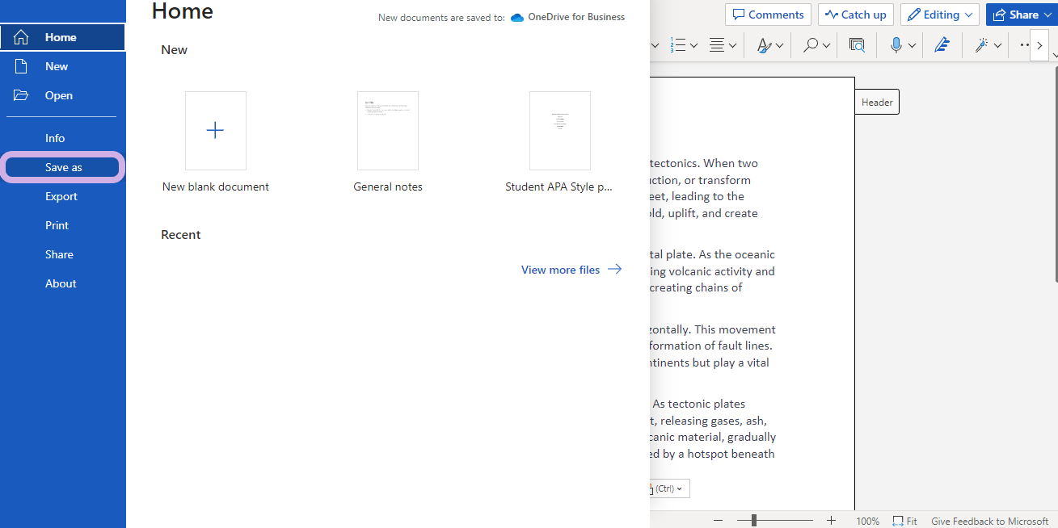Screen dimensions: 1058x528
Task: Expand the numbered list dropdown arrow
Action: [x=693, y=46]
